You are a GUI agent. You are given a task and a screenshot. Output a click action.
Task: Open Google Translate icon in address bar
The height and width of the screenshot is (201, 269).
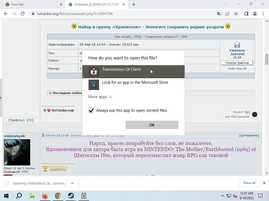219,14
